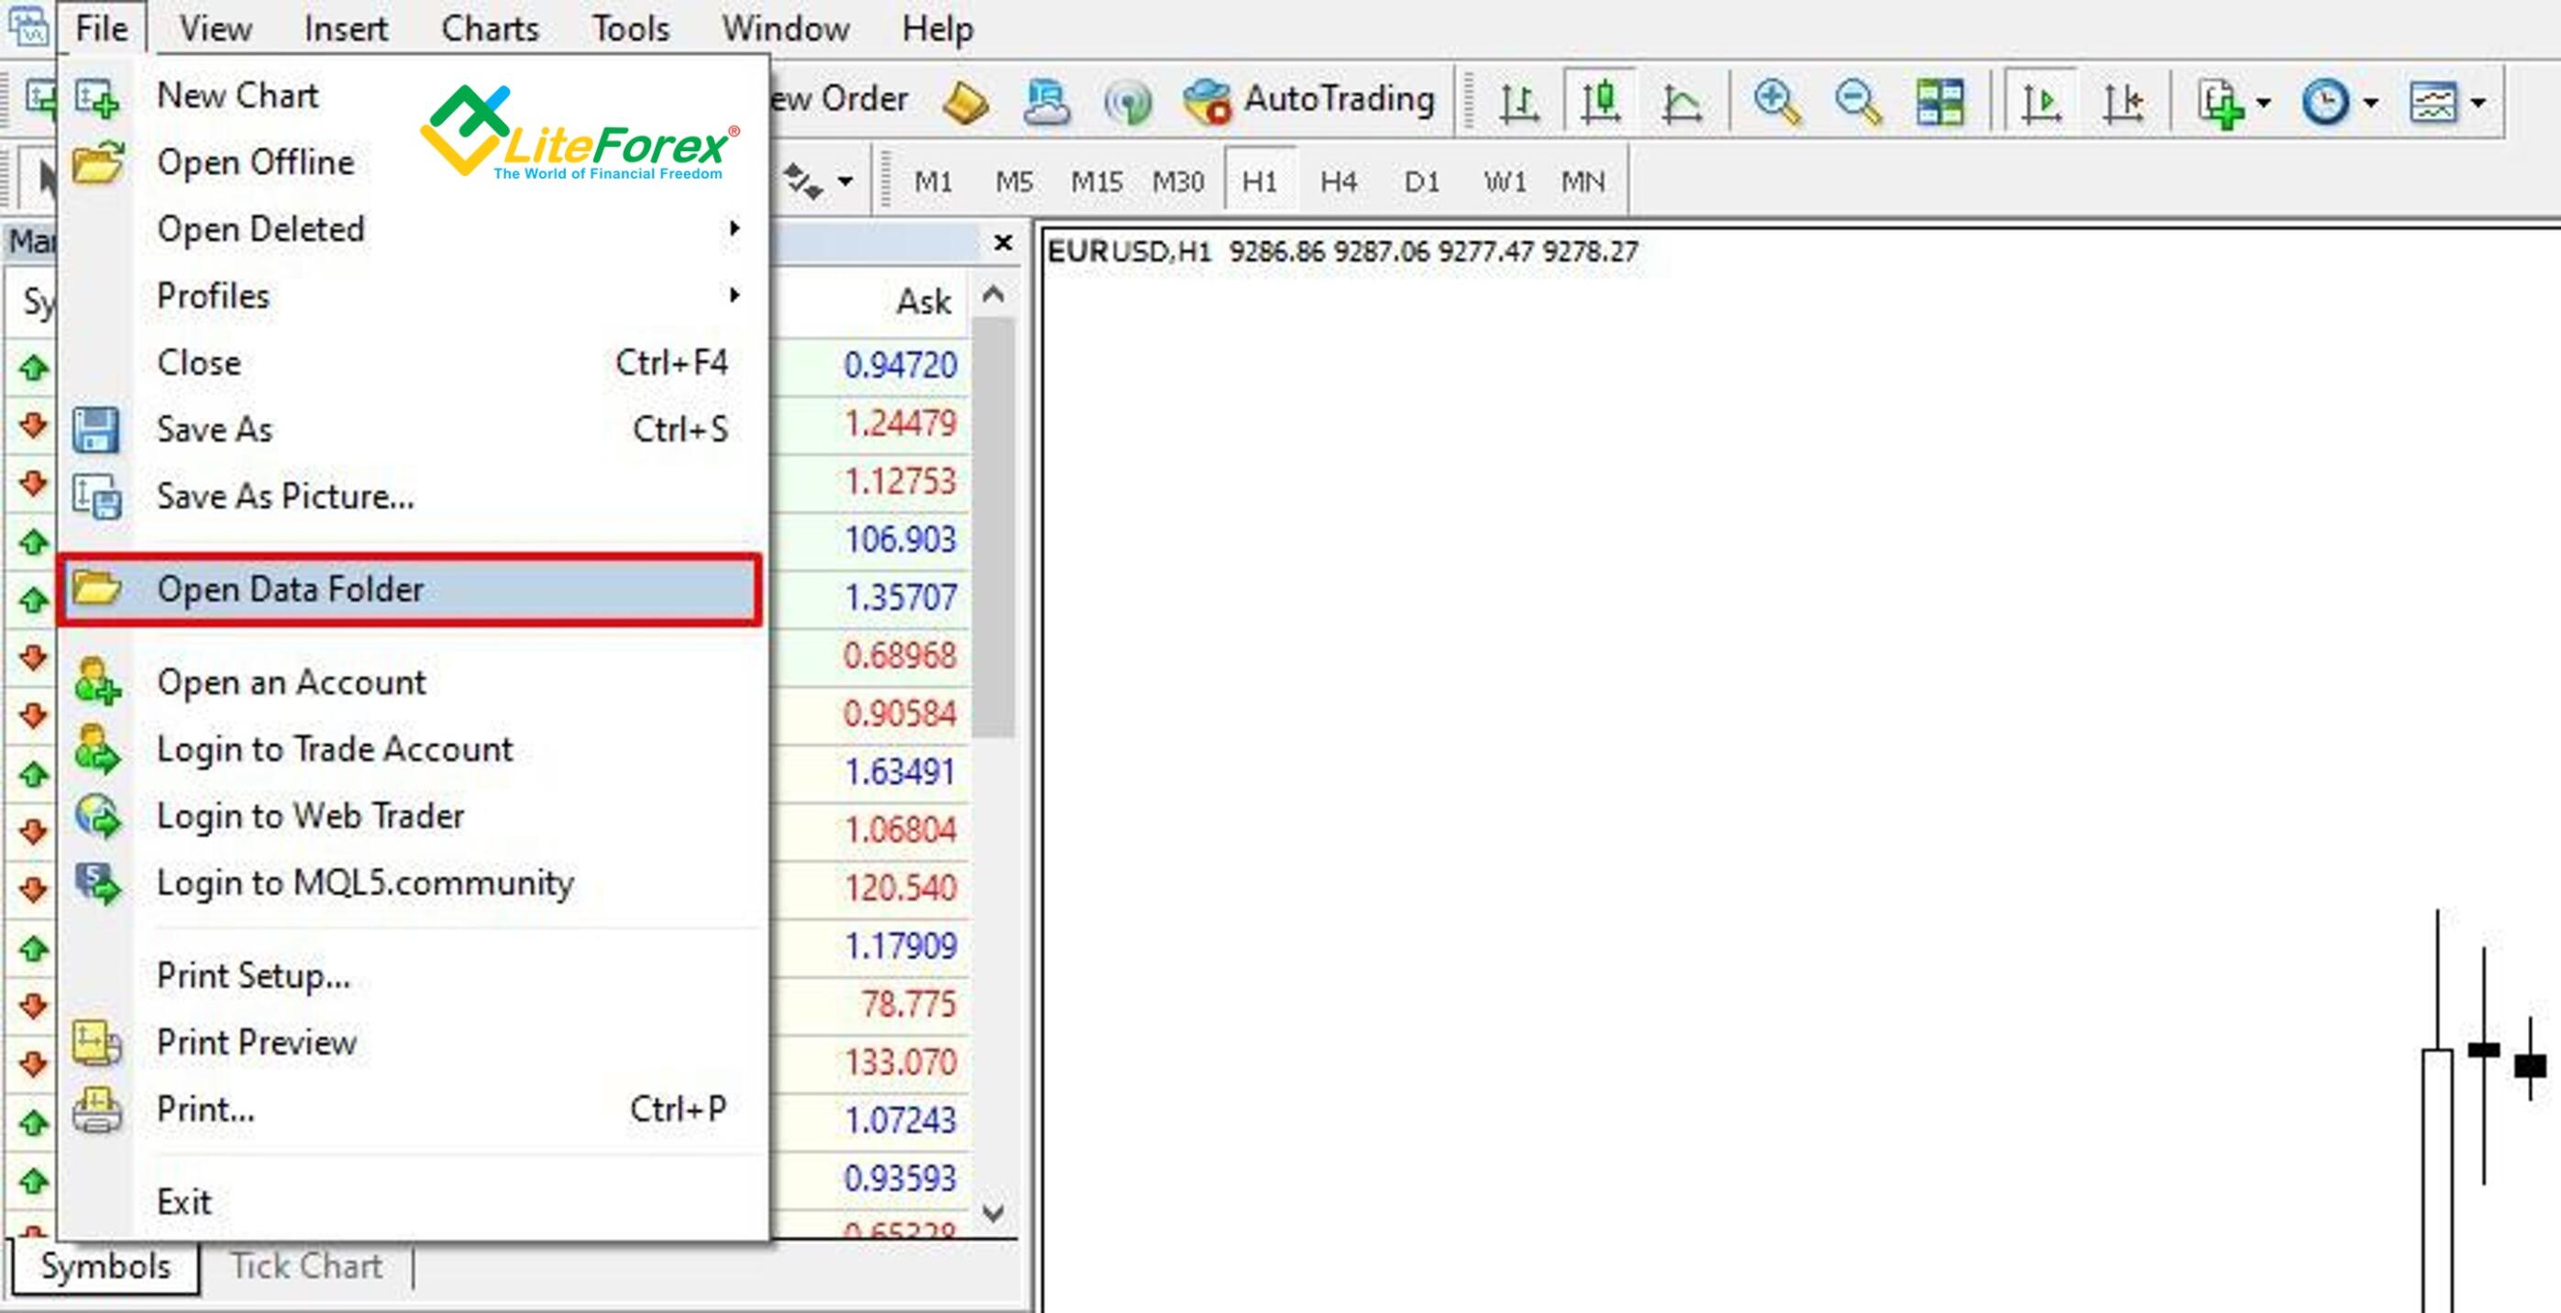Image resolution: width=2561 pixels, height=1313 pixels.
Task: Close the Market Watch panel
Action: tap(1003, 241)
